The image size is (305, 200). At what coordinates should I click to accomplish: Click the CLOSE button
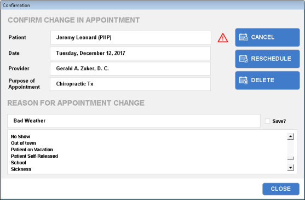(x=281, y=188)
